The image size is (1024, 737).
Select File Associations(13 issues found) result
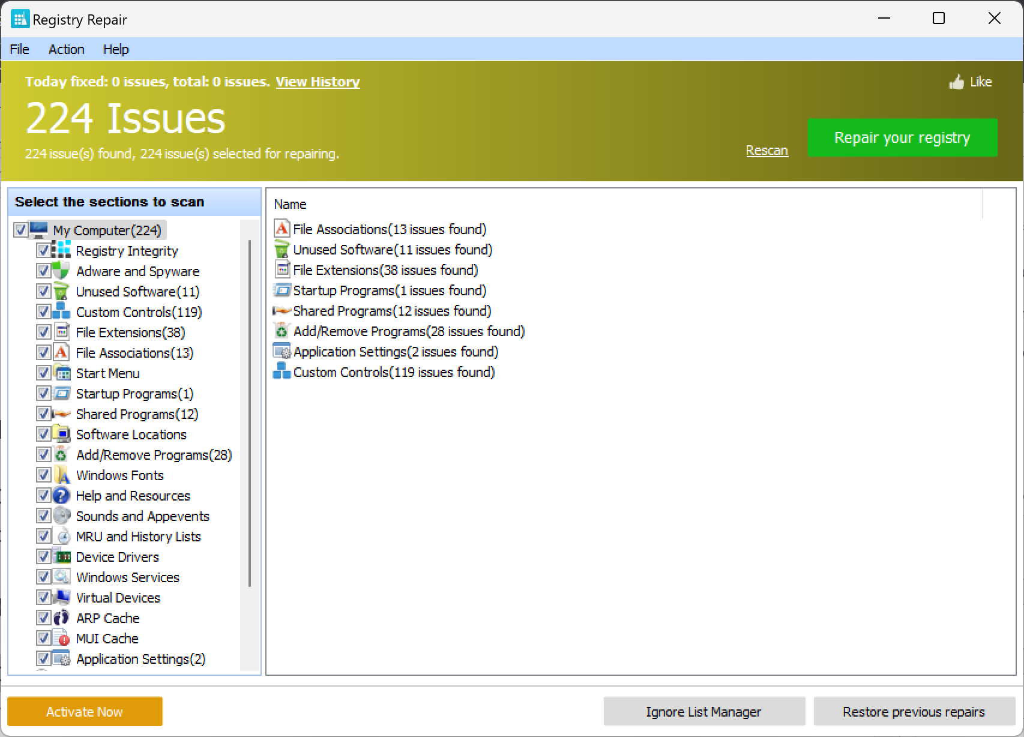click(x=390, y=229)
